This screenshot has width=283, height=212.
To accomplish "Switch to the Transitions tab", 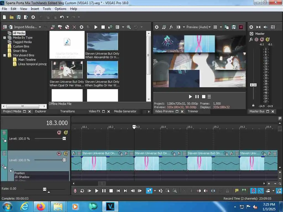I will click(67, 111).
